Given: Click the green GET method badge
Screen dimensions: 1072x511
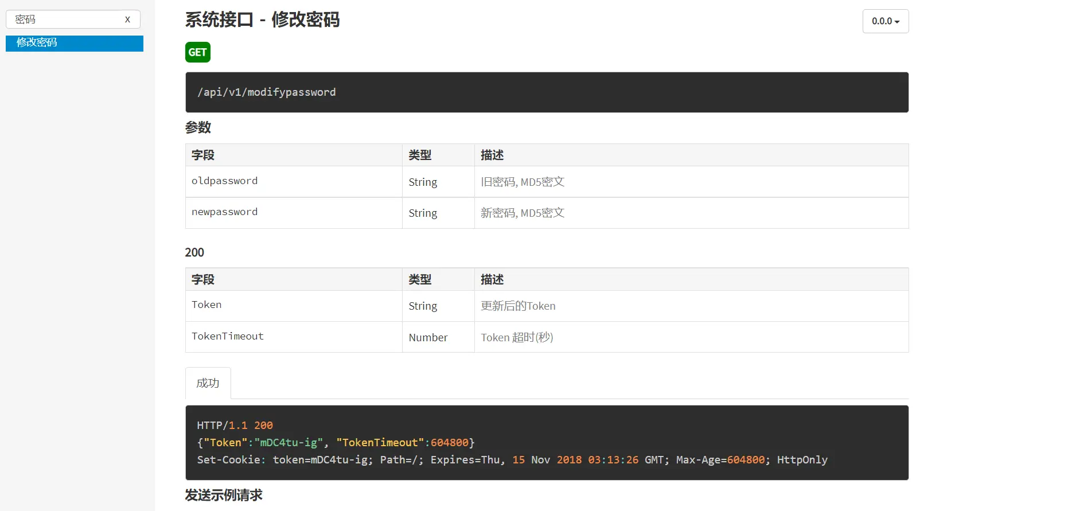Looking at the screenshot, I should pyautogui.click(x=197, y=52).
